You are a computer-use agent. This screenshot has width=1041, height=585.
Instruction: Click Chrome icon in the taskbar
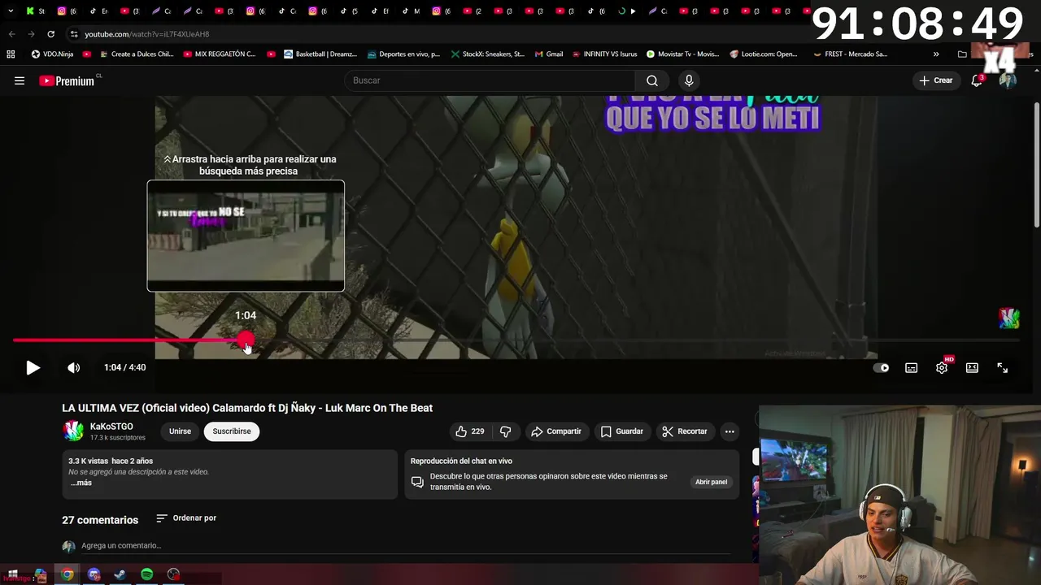(68, 574)
